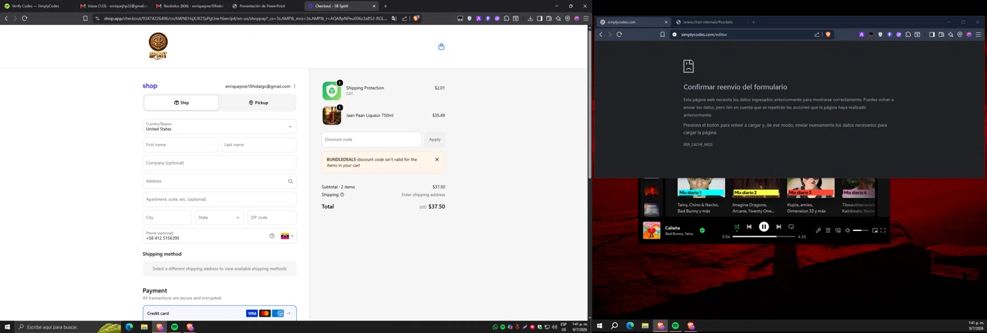The image size is (987, 333).
Task: Select Credit card payment option
Action: [x=220, y=313]
